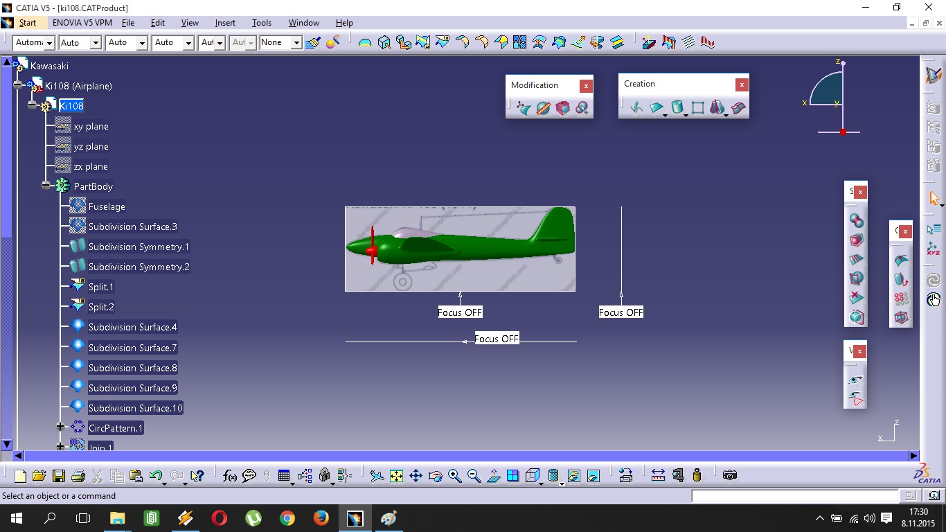Click the Focus OFF label on vertical line
The height and width of the screenshot is (532, 946).
tap(621, 312)
